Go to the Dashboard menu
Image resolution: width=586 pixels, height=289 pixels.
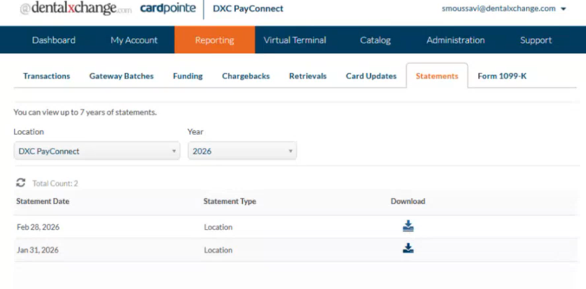(x=53, y=40)
